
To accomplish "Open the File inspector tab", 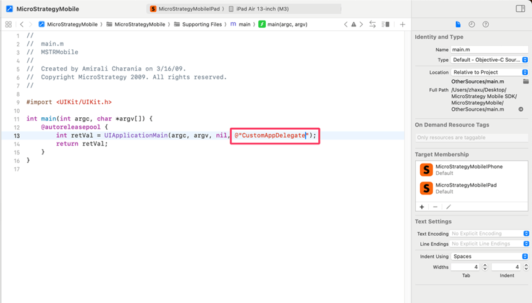I will pyautogui.click(x=458, y=25).
